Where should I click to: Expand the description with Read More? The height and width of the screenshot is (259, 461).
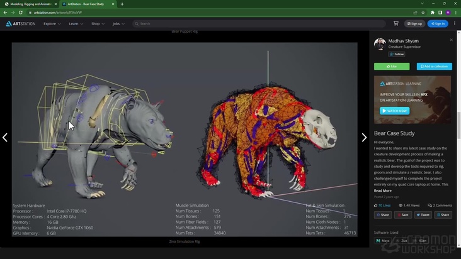coord(382,190)
